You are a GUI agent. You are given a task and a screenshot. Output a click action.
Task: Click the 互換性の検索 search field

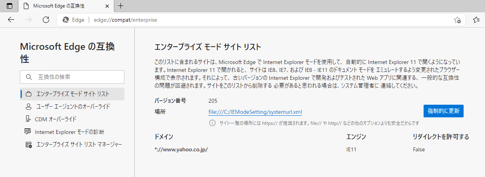[x=72, y=77]
